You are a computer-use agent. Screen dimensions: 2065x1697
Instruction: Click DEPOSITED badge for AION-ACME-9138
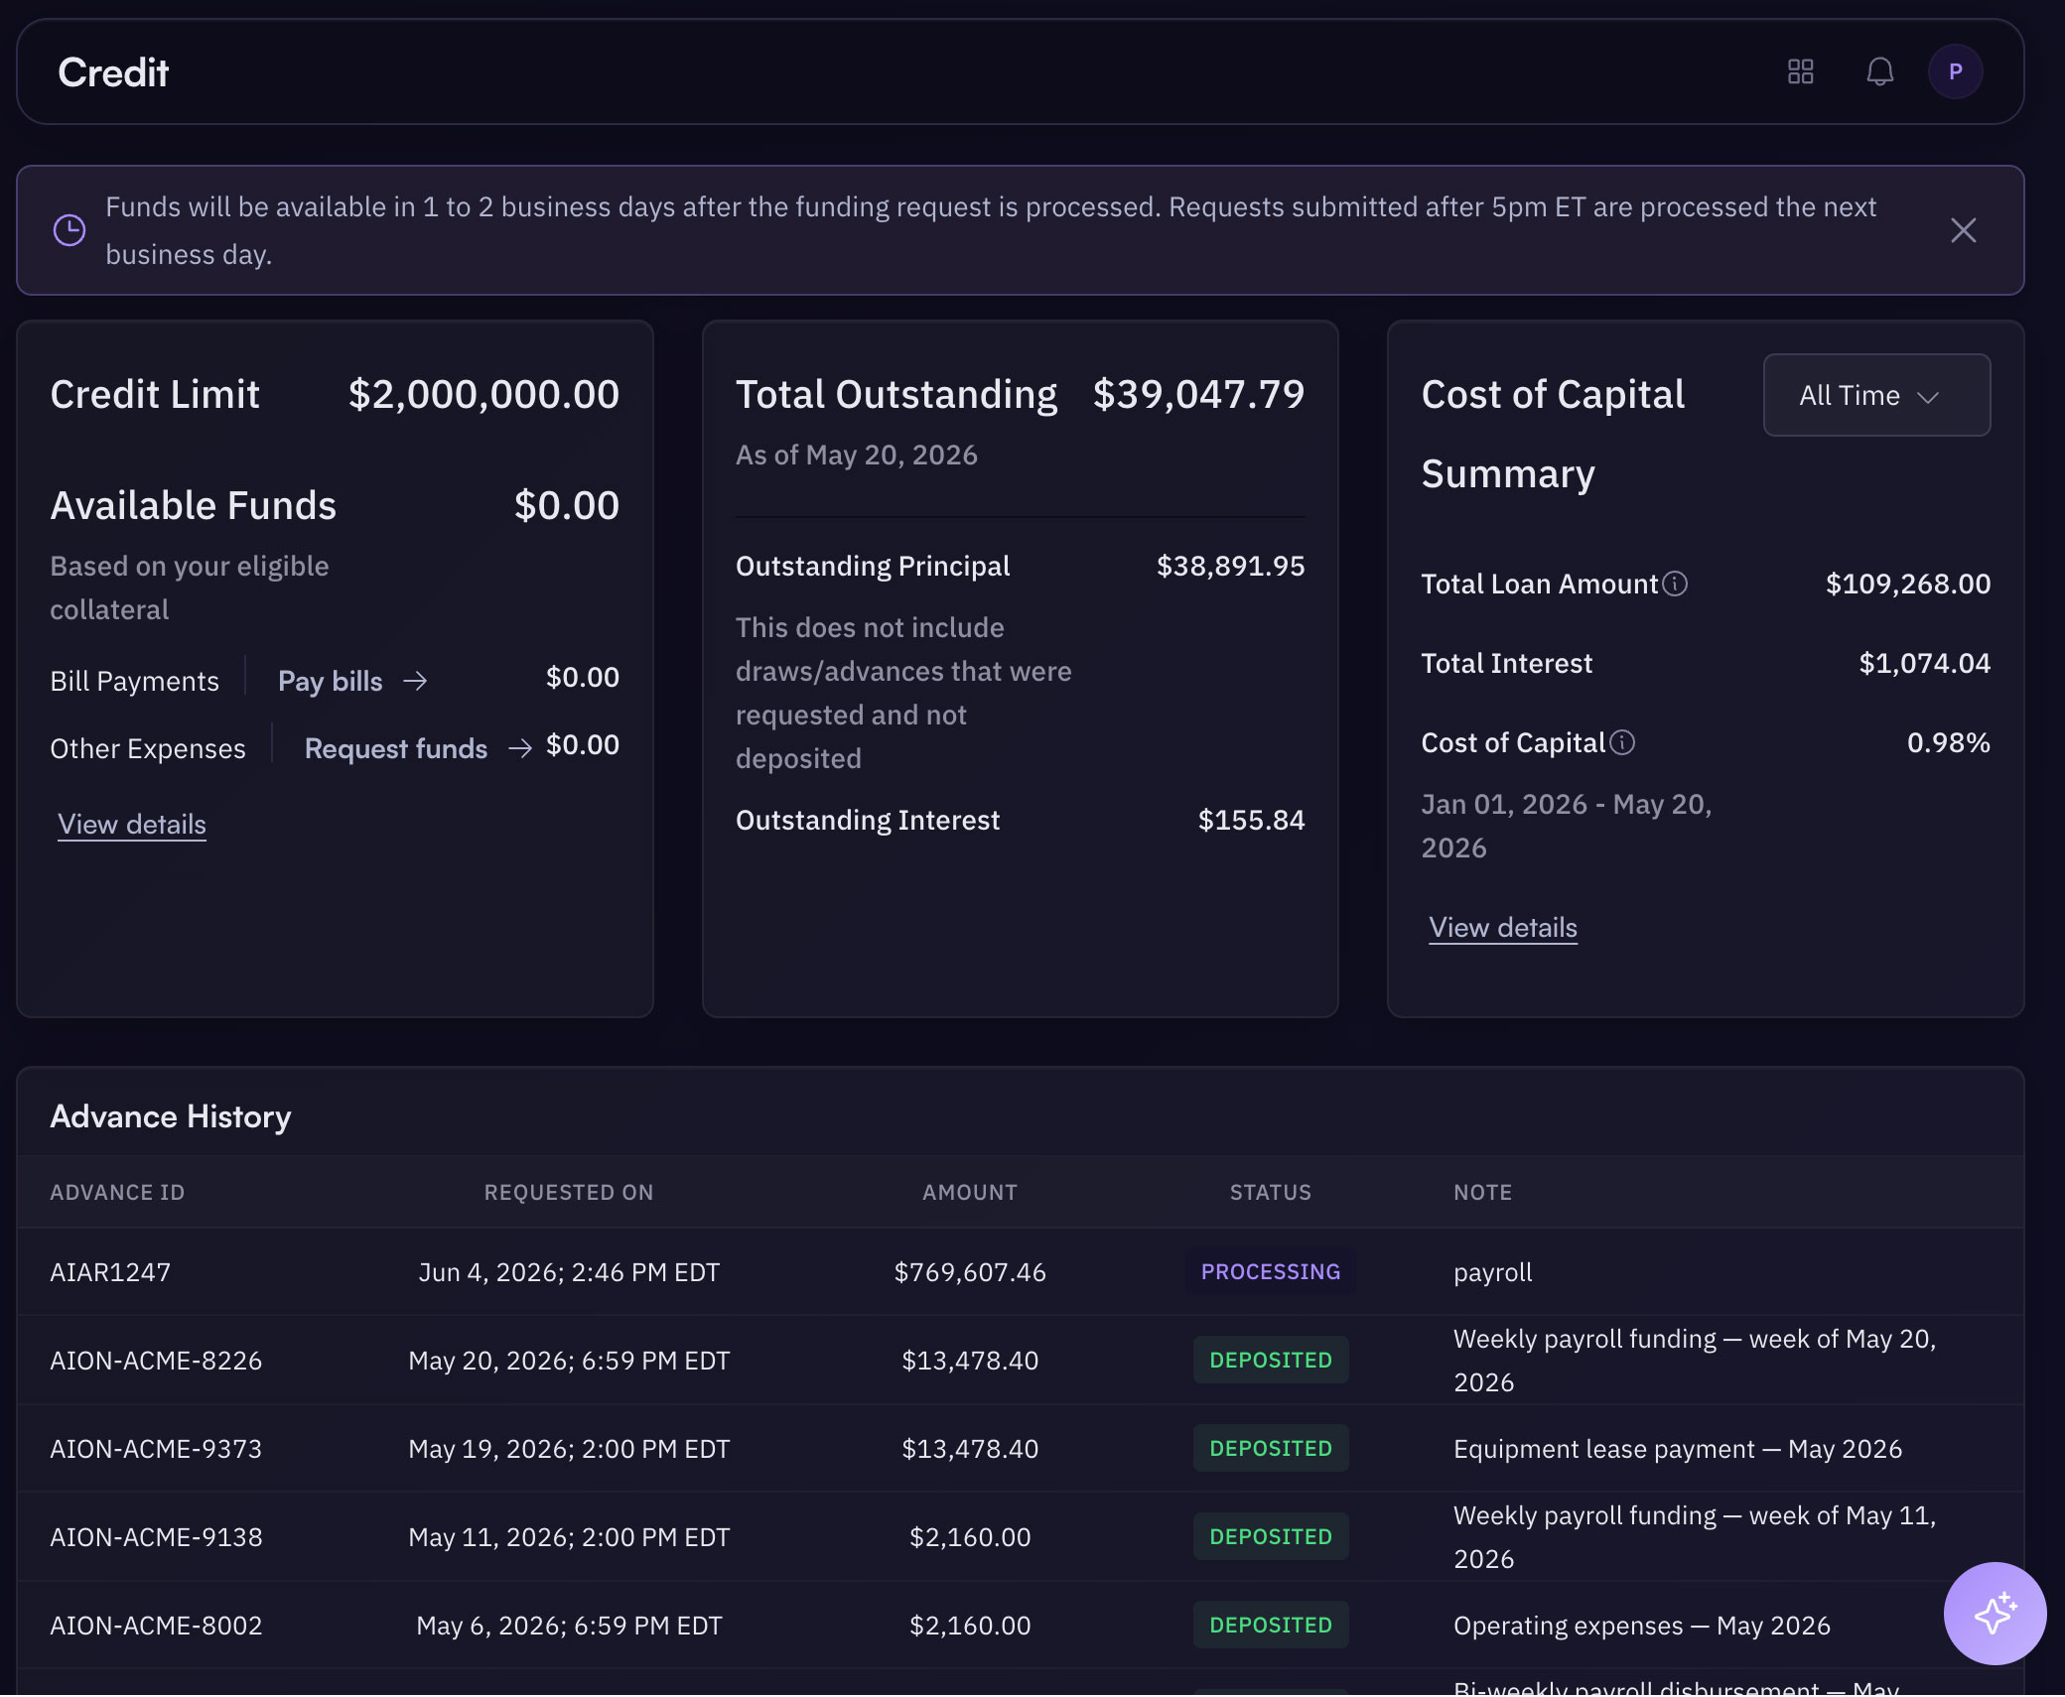[x=1271, y=1537]
